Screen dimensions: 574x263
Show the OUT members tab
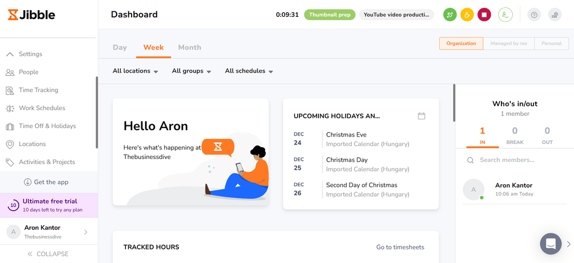548,135
